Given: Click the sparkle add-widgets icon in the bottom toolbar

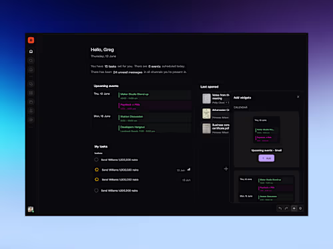Looking at the screenshot, I should tap(294, 208).
